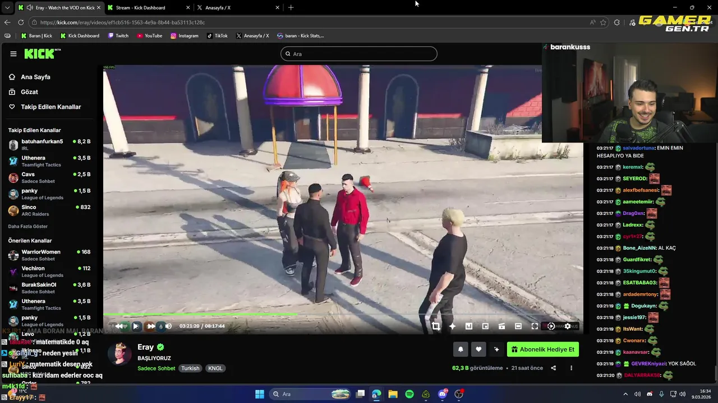Enter fullscreen in video player
The image size is (718, 403).
pyautogui.click(x=535, y=326)
